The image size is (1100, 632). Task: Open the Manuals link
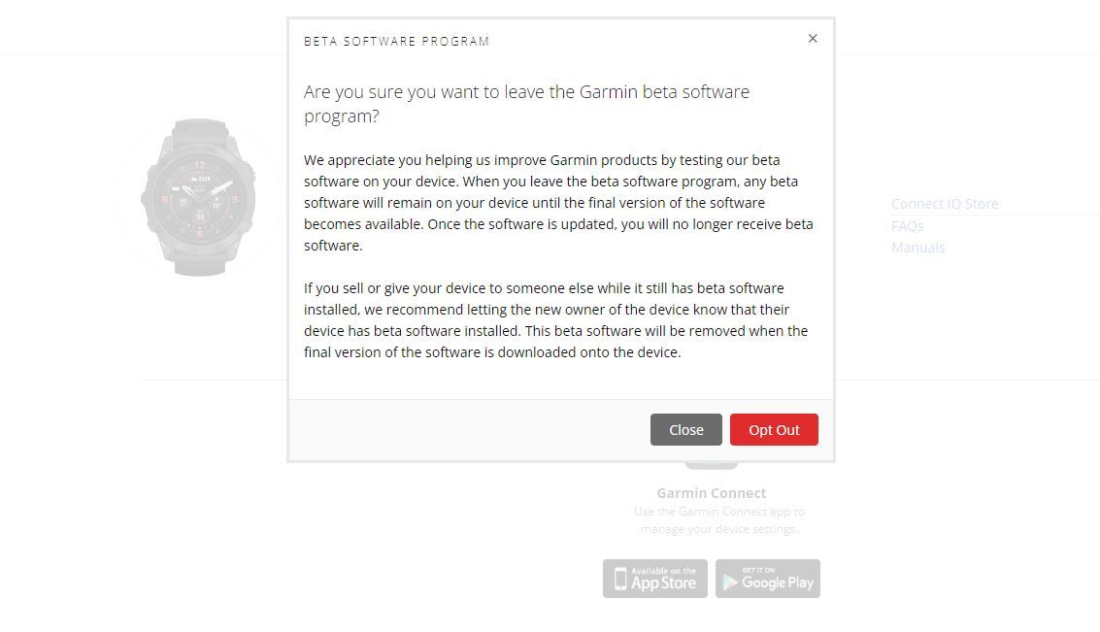pos(917,248)
